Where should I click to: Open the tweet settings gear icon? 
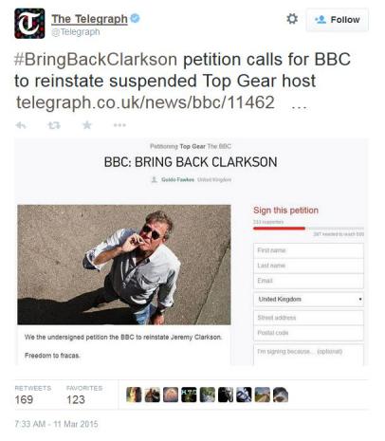click(292, 19)
